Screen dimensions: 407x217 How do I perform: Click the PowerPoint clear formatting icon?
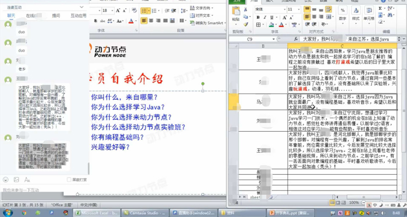pyautogui.click(x=134, y=10)
